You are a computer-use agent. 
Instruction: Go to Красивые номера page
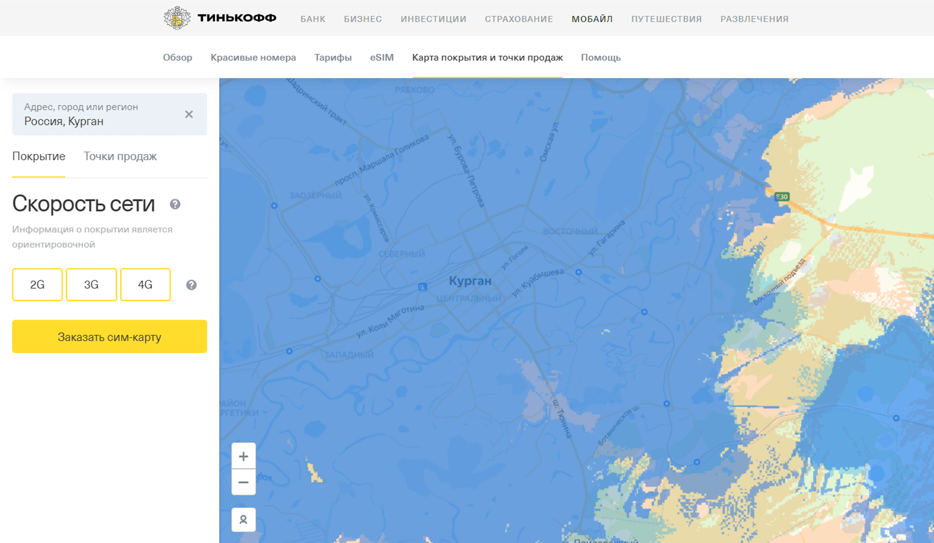pyautogui.click(x=253, y=57)
